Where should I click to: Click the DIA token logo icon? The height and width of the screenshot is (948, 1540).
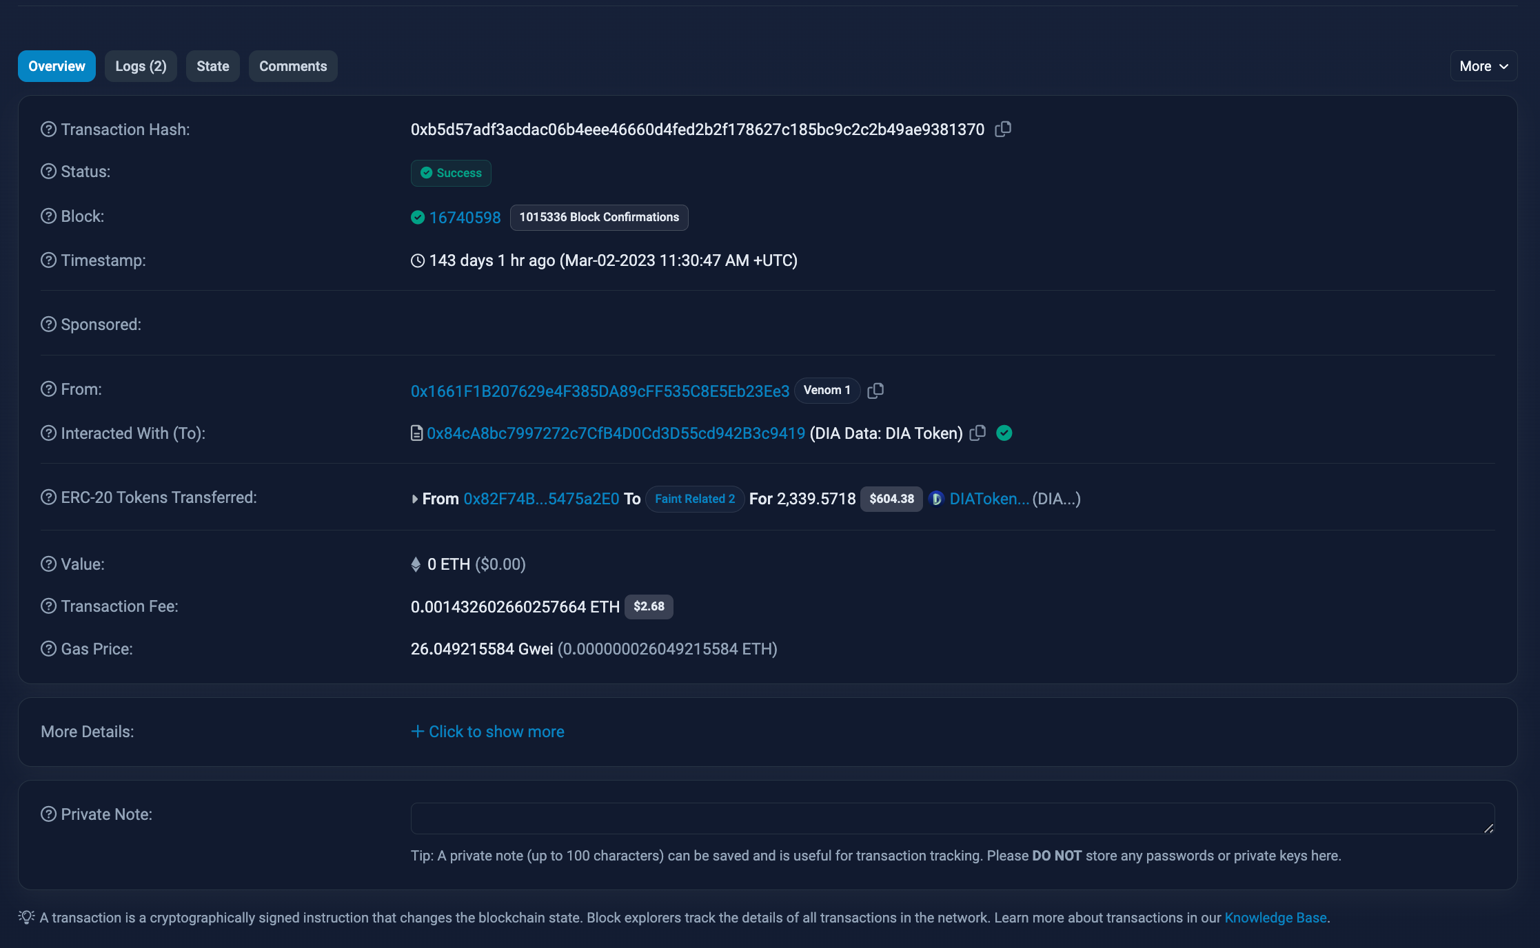click(x=936, y=499)
